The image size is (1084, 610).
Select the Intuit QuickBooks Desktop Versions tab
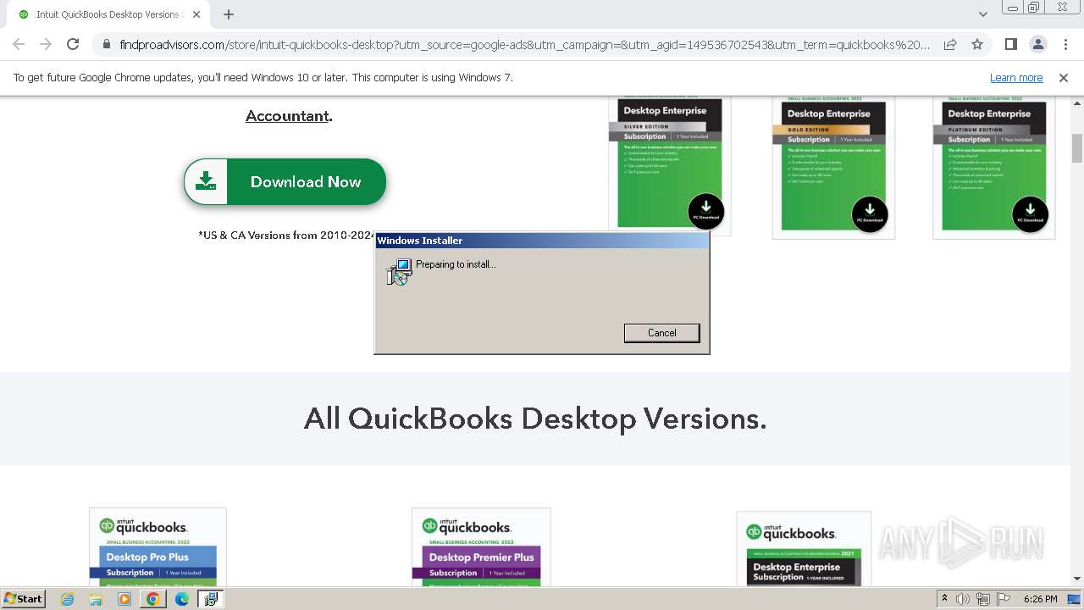click(x=108, y=14)
